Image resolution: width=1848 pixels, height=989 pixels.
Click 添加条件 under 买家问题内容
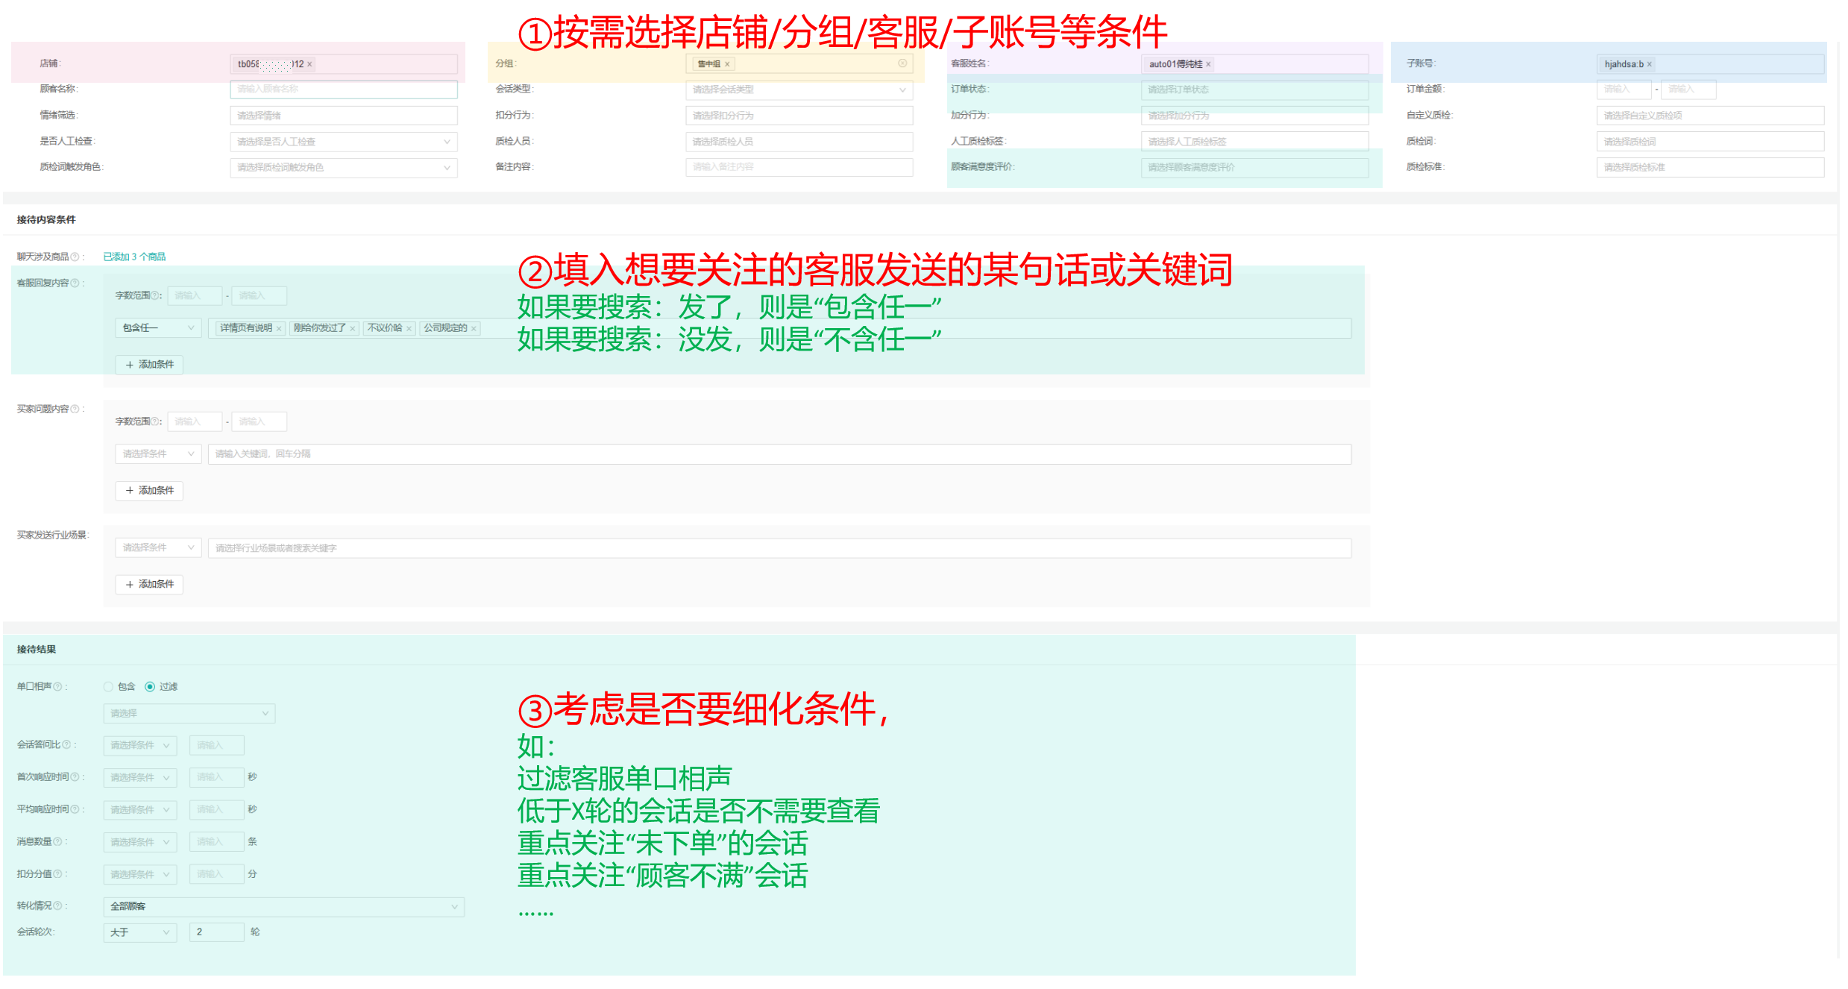(149, 490)
